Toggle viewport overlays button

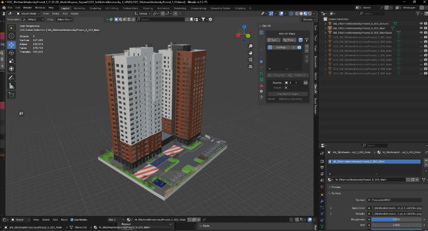[281, 13]
